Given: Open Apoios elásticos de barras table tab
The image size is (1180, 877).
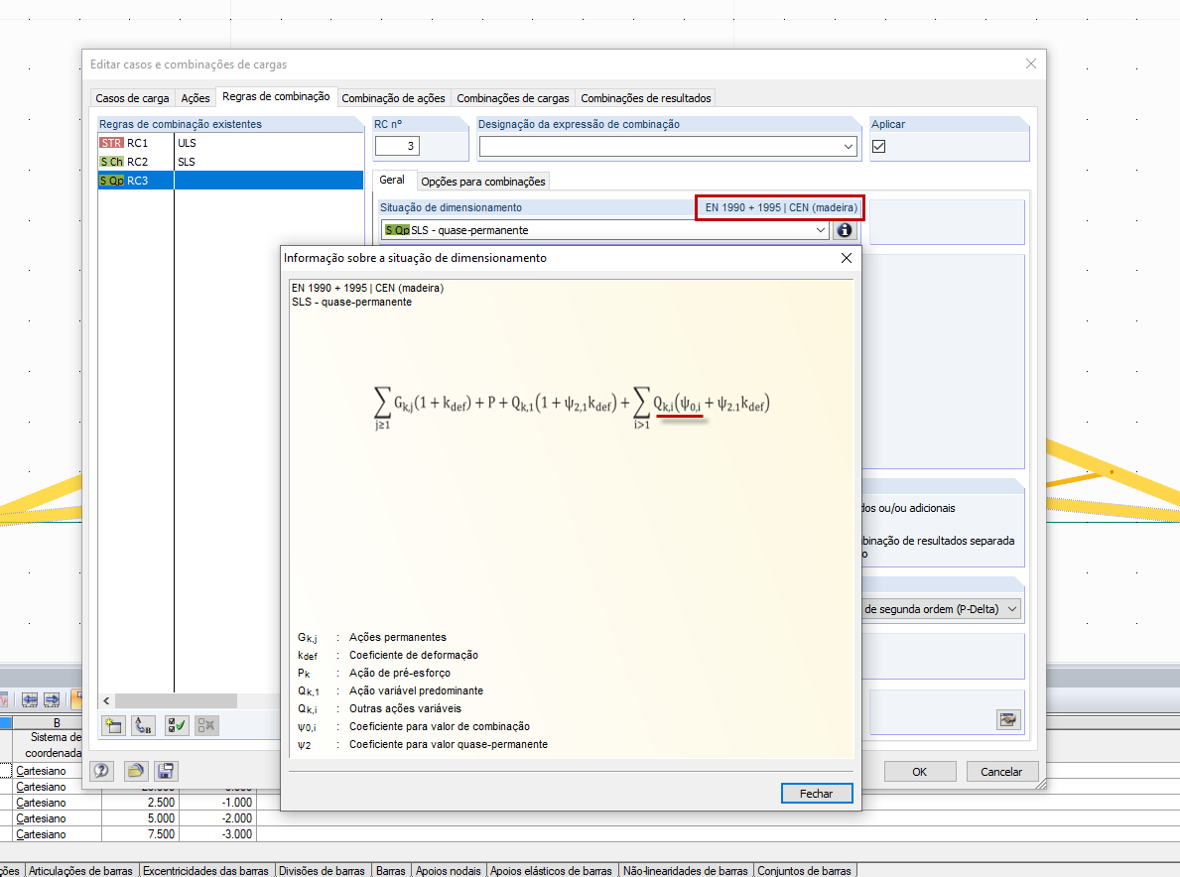Looking at the screenshot, I should coord(551,870).
